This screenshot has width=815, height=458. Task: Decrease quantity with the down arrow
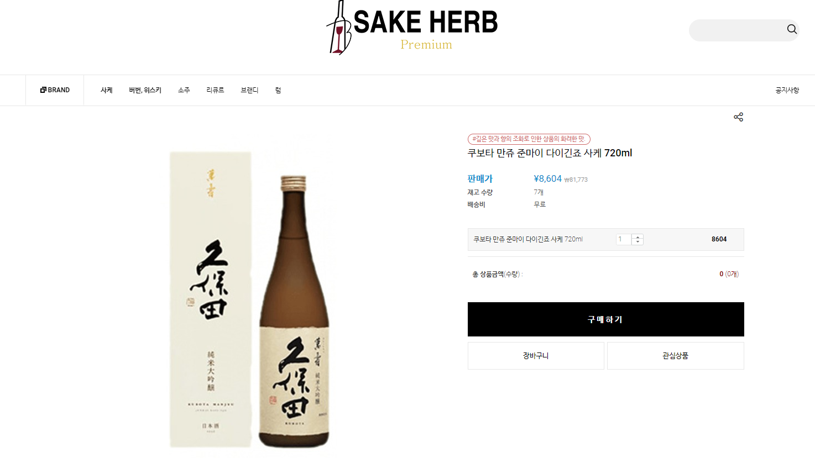coord(638,242)
